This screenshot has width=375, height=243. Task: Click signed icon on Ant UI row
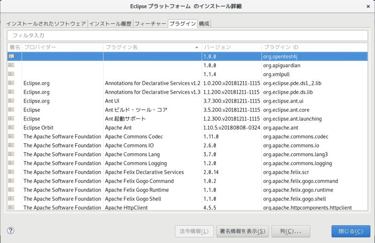11,101
